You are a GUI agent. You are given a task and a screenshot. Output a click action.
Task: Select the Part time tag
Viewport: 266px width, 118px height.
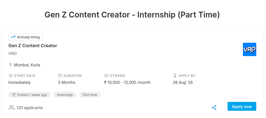(90, 95)
